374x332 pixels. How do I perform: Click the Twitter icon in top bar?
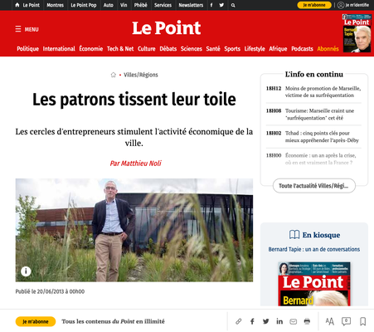click(x=221, y=5)
